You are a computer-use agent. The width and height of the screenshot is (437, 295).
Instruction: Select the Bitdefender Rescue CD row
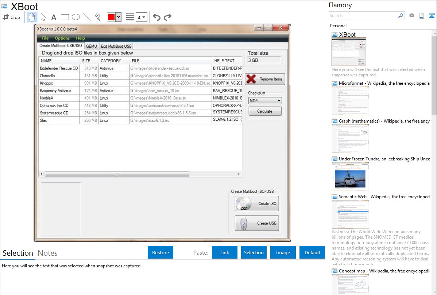140,68
